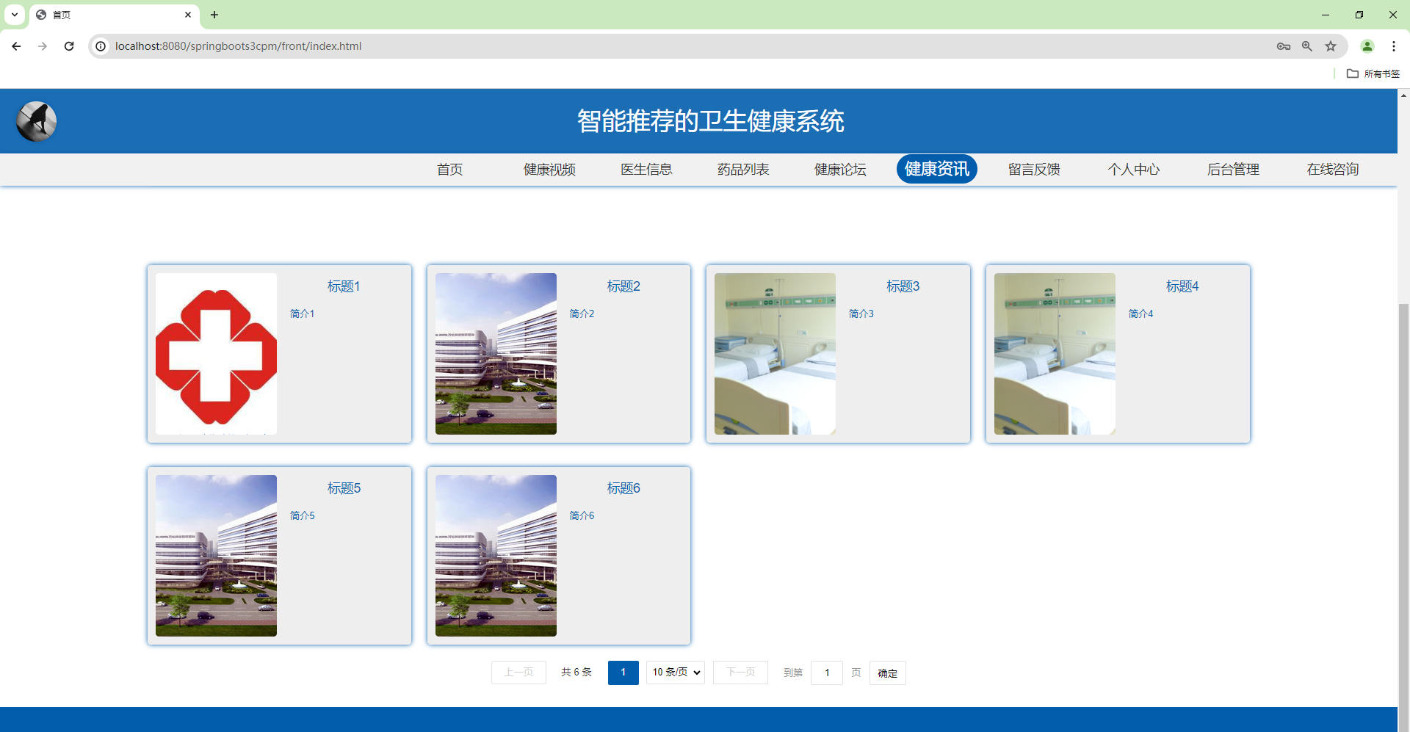Click the browser reload icon
This screenshot has height=732, width=1410.
click(68, 46)
